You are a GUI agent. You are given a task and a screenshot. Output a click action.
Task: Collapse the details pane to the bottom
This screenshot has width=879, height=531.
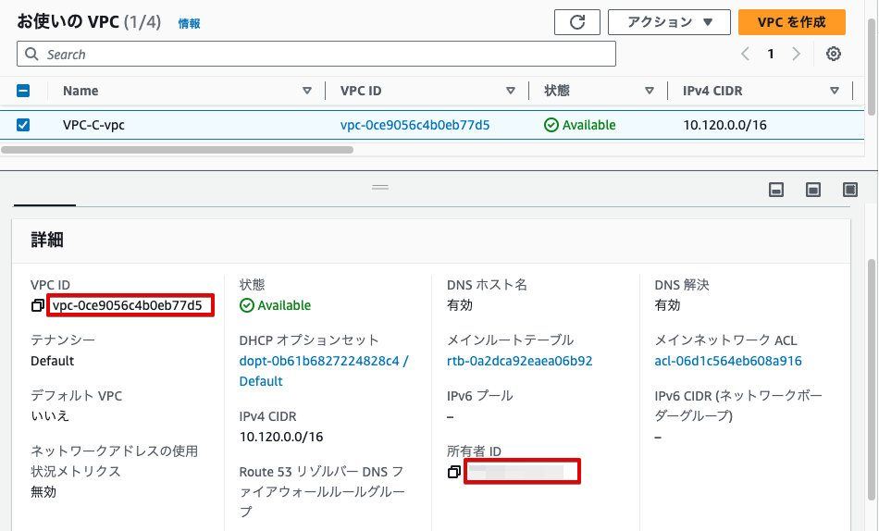pos(776,190)
